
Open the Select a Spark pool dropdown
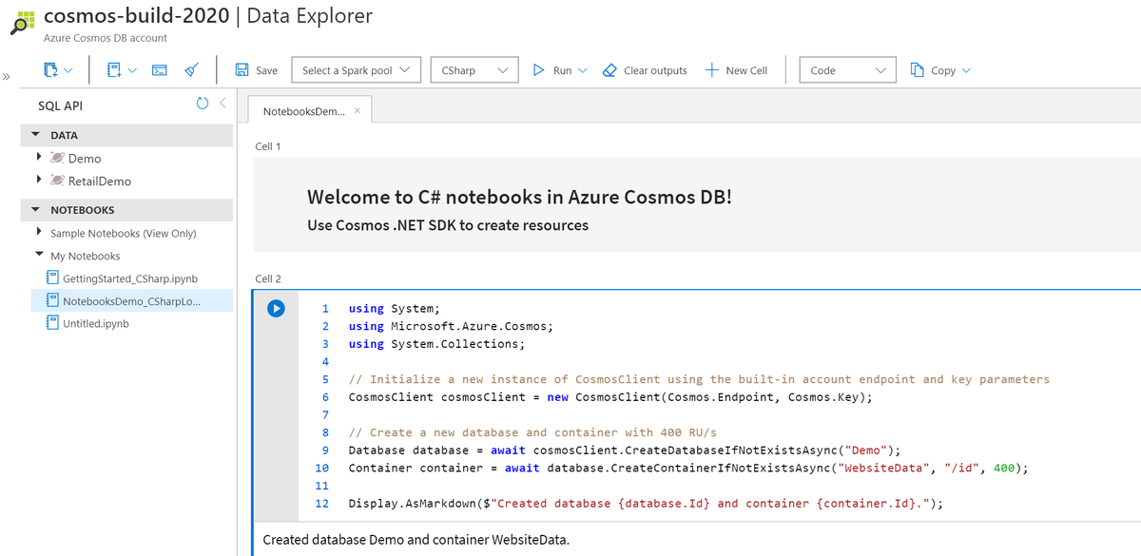(356, 70)
